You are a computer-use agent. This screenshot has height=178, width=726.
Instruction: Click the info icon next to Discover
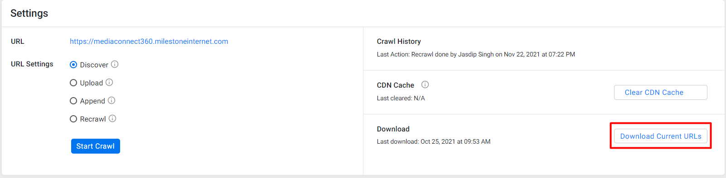pos(115,64)
